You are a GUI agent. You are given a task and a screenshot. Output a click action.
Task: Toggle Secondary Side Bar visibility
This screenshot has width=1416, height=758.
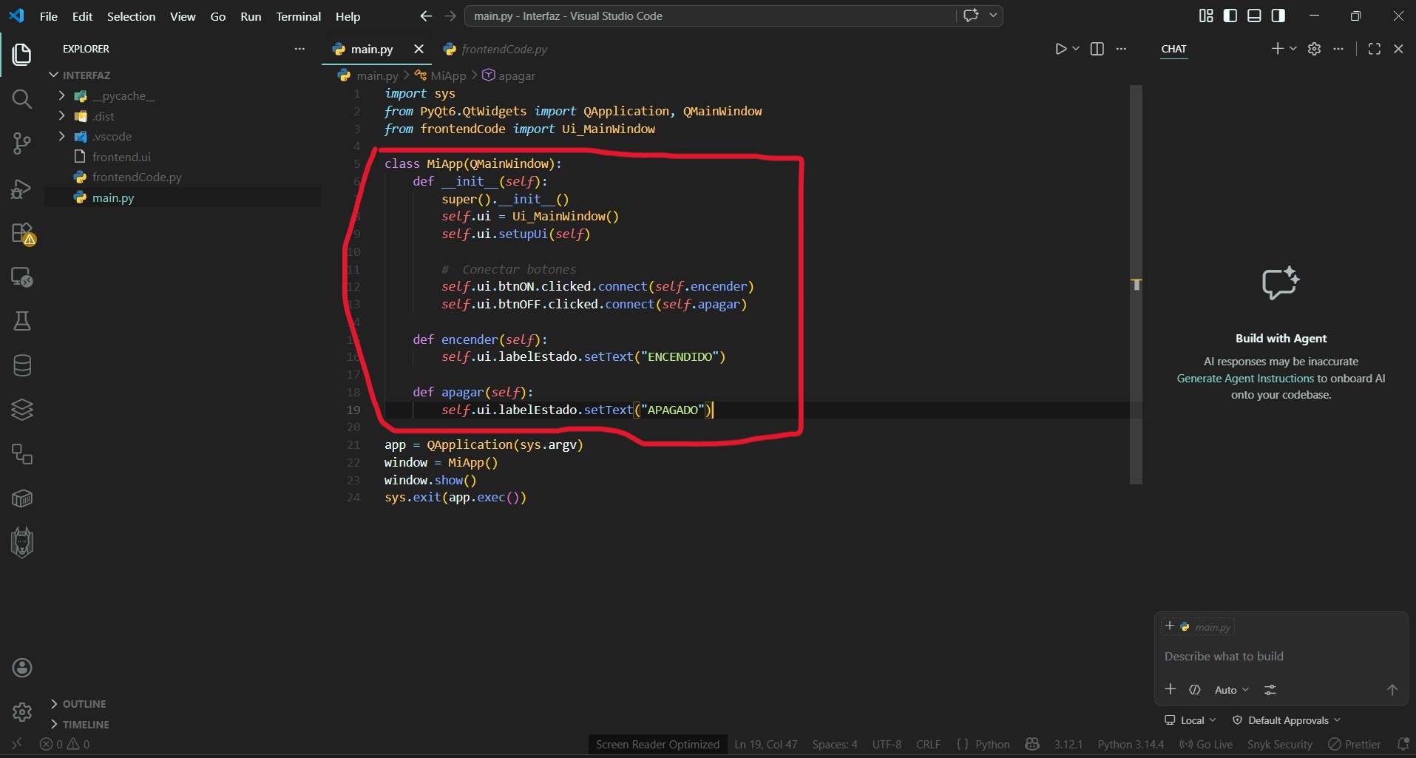[x=1278, y=16]
